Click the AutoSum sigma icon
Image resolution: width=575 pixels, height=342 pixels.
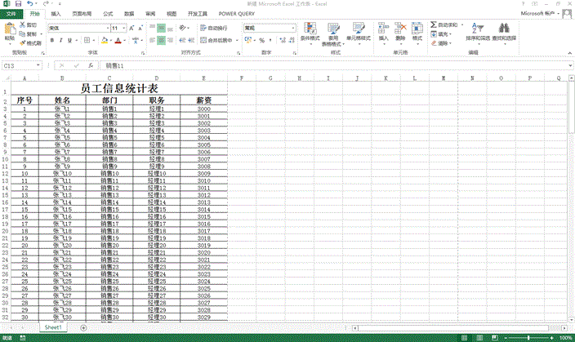click(433, 26)
